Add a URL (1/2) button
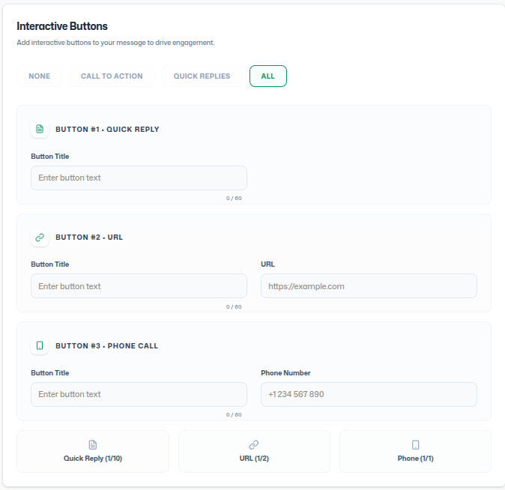 [x=254, y=451]
